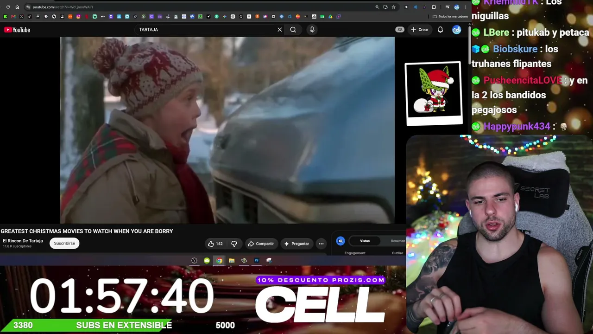
Task: Subscribe with the Suscribirse button
Action: point(64,243)
